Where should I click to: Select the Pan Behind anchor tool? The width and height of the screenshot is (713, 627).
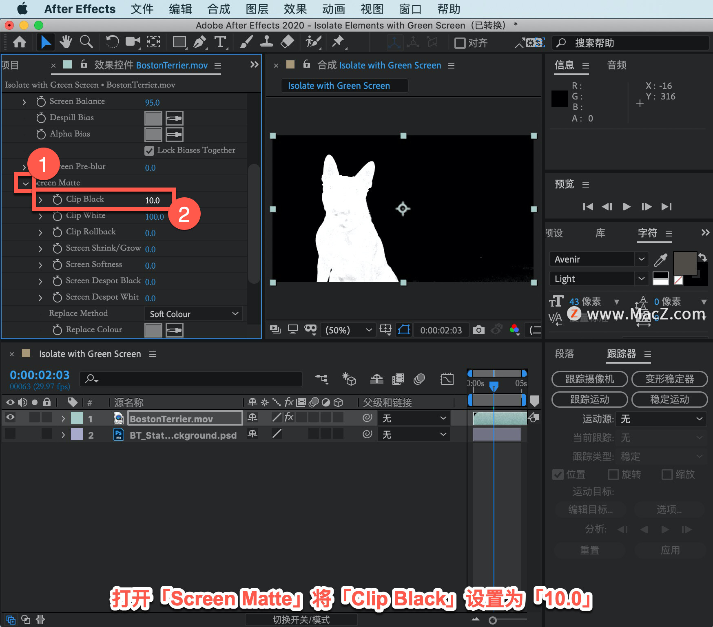pos(153,42)
